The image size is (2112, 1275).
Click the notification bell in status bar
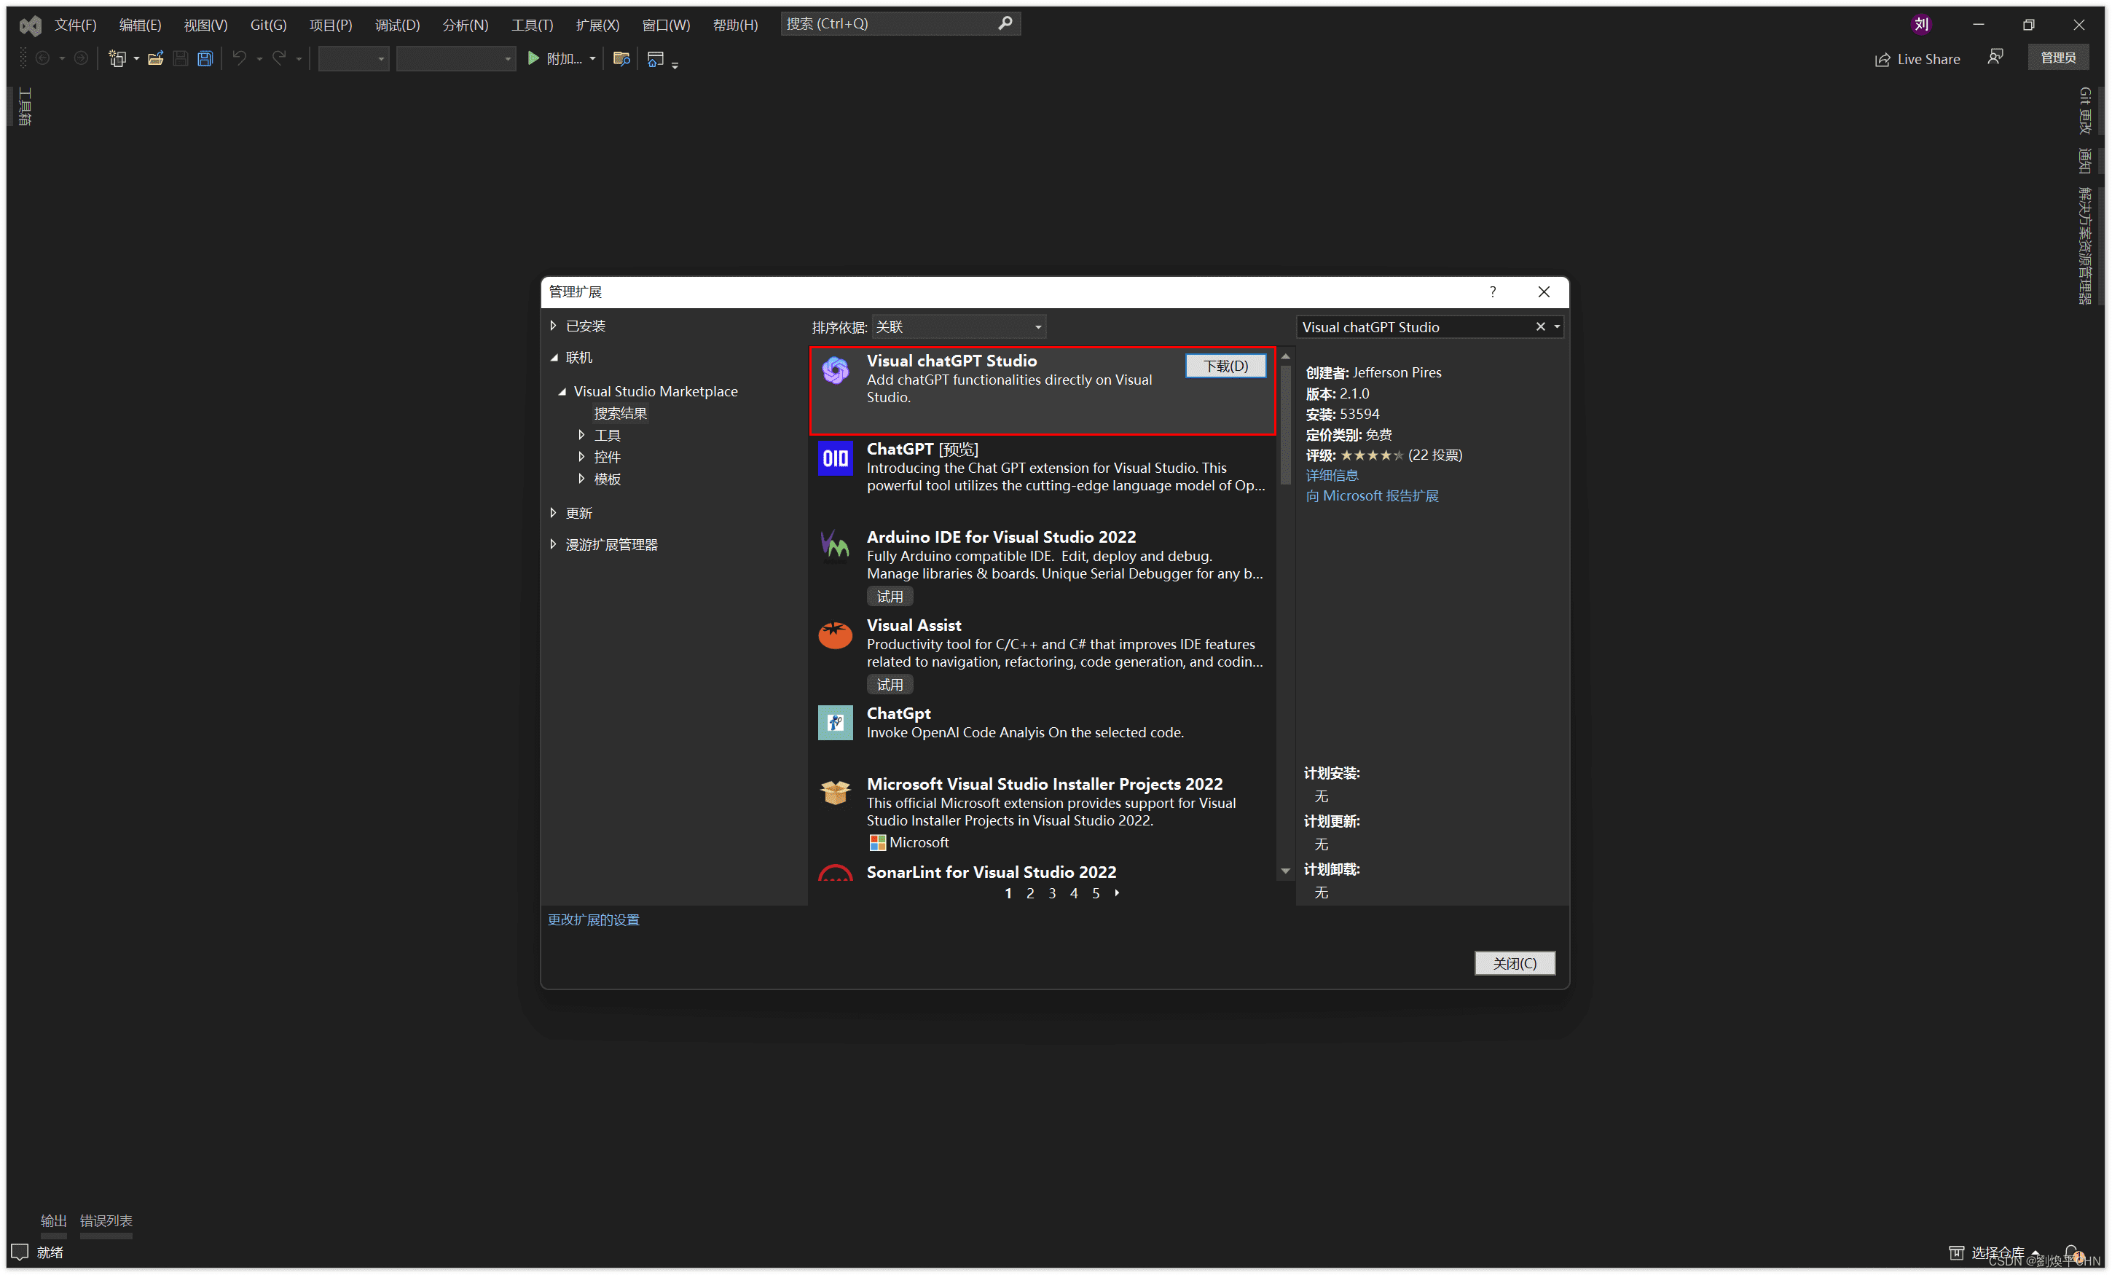2072,1252
